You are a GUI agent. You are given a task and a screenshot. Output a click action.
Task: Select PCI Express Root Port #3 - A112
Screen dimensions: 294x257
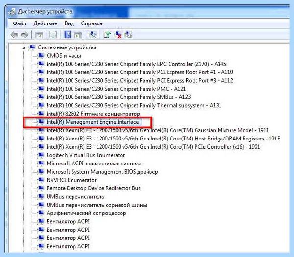click(x=140, y=81)
